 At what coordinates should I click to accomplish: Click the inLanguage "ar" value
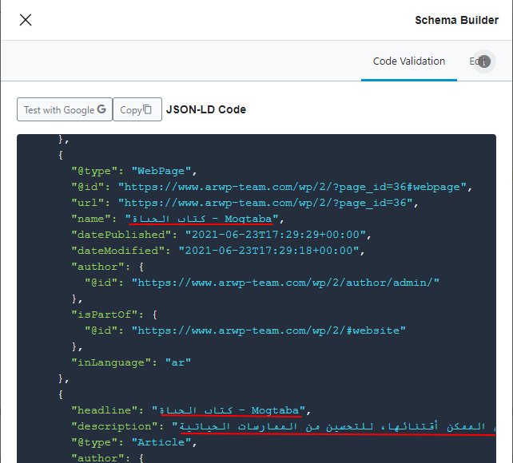(x=177, y=362)
